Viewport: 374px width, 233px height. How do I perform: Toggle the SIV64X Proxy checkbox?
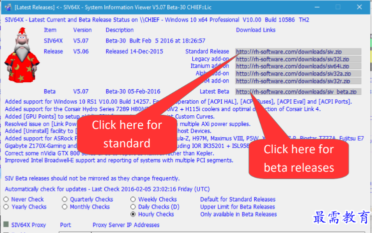[x=6, y=225]
